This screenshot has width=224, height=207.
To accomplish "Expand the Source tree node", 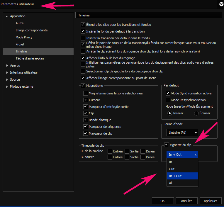I will (x=7, y=79).
